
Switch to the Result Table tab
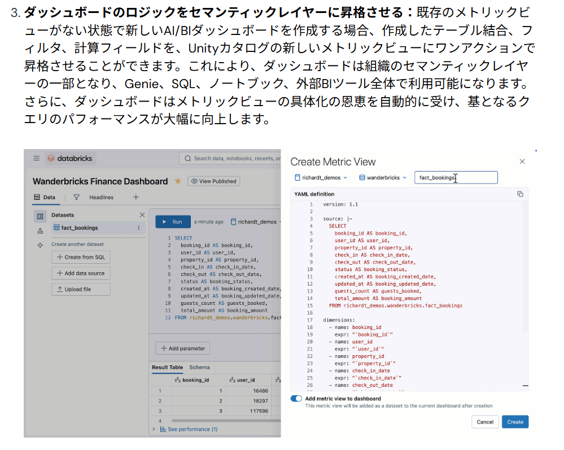click(167, 367)
